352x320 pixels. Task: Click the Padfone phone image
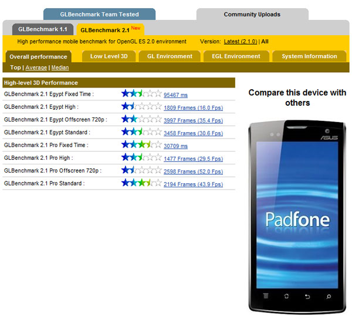[x=297, y=217]
